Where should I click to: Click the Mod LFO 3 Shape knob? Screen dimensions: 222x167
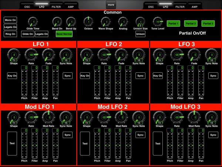159,117
